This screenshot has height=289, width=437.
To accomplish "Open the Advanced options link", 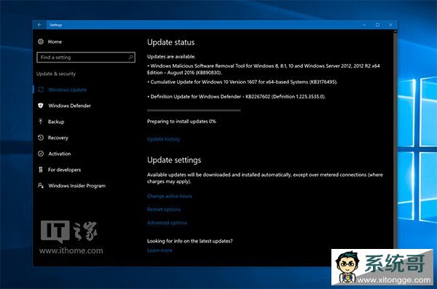I will (x=167, y=223).
